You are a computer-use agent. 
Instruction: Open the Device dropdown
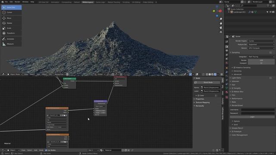pyautogui.click(x=261, y=48)
